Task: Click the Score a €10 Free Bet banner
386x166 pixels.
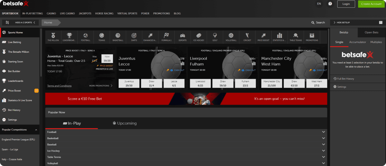Action: (186, 99)
